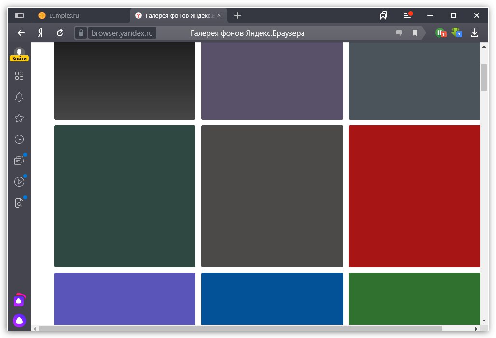The width and height of the screenshot is (496, 338).
Task: Launch the round purple Alice assistant
Action: click(x=19, y=321)
